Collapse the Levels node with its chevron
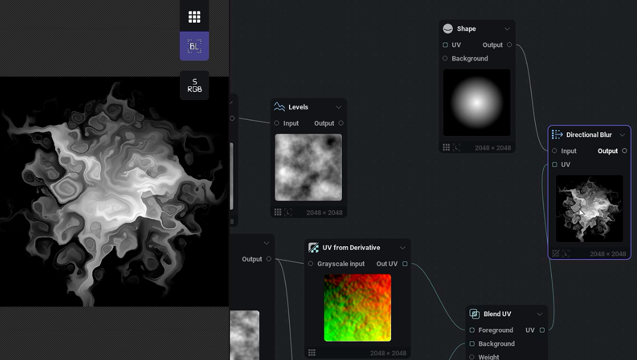 pyautogui.click(x=338, y=107)
